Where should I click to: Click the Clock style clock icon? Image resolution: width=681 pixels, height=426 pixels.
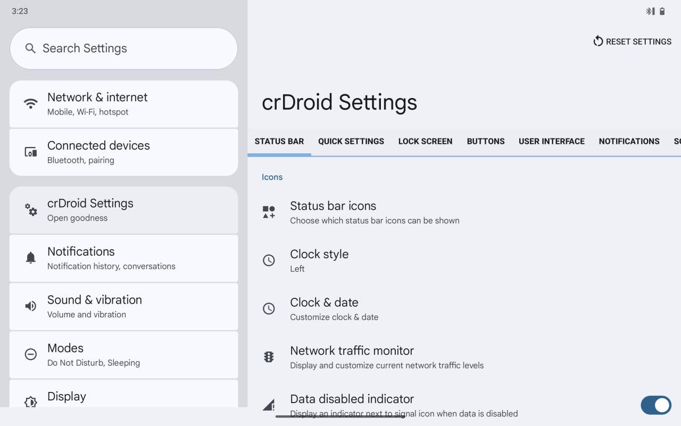pyautogui.click(x=269, y=260)
